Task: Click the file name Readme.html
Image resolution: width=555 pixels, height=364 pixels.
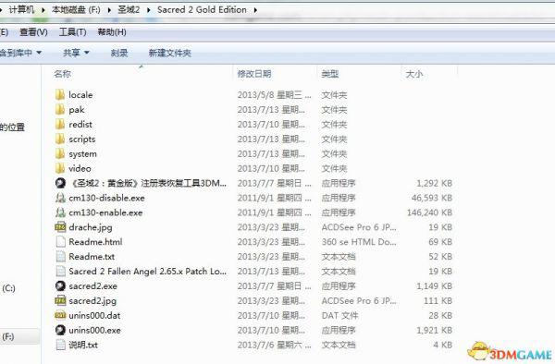Action: coord(95,242)
